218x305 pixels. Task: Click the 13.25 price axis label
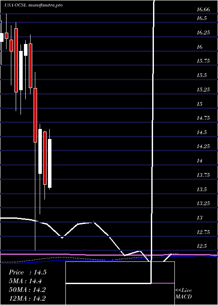tap(203, 203)
